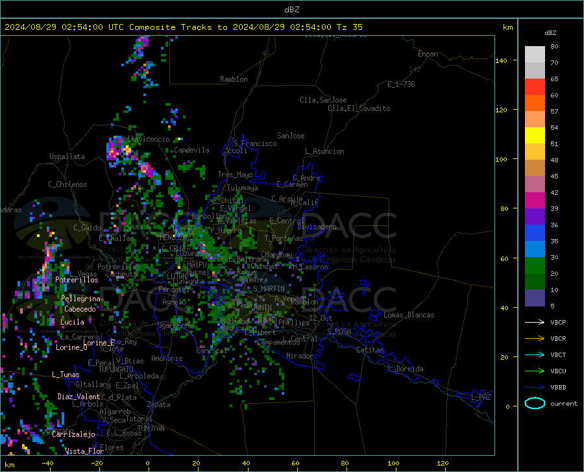Click the L_PAZ place label
Screen dimensions: 584x472
481,397
